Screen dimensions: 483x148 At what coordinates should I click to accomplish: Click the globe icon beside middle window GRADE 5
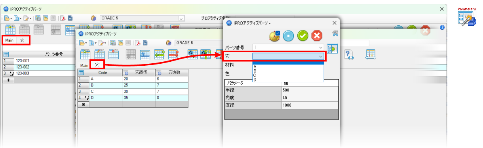pos(169,43)
